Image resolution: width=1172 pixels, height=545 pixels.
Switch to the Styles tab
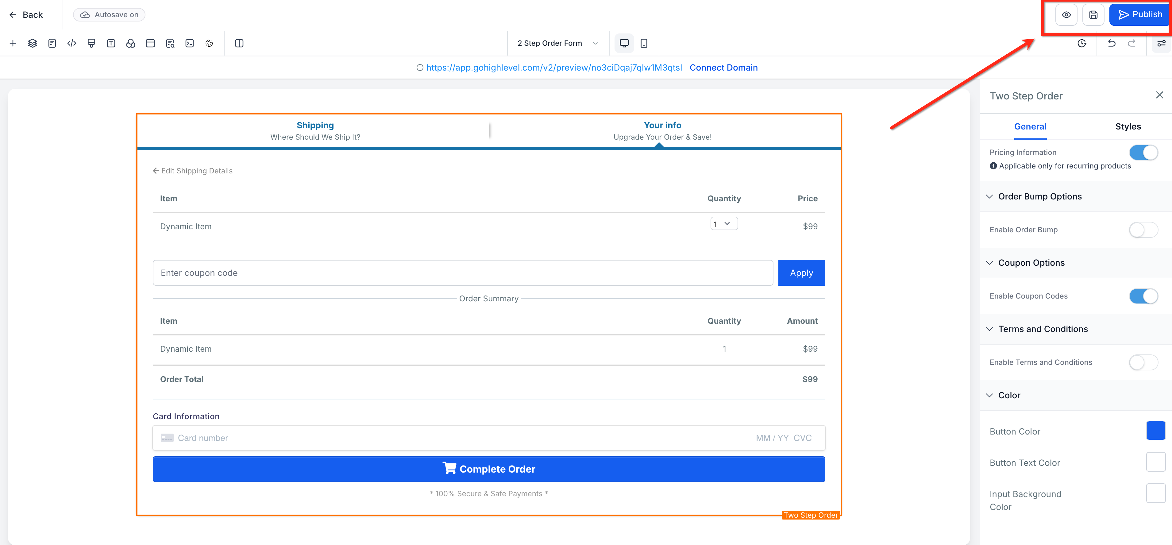point(1128,126)
